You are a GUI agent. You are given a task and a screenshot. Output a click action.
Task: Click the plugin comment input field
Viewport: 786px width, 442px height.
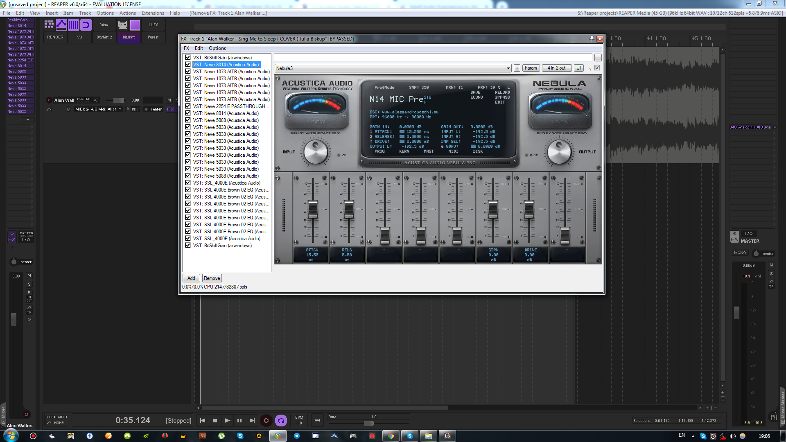(433, 58)
